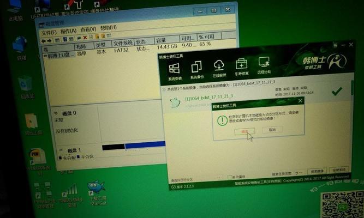Confirm the dialog with the 确定 button
364x218 pixels.
click(244, 131)
